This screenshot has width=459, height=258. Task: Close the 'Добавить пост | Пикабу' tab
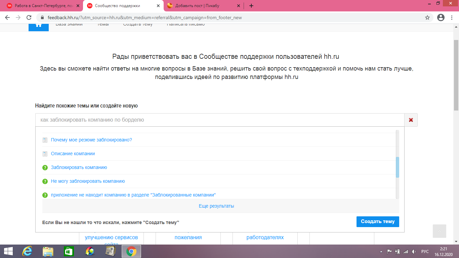pos(238,6)
